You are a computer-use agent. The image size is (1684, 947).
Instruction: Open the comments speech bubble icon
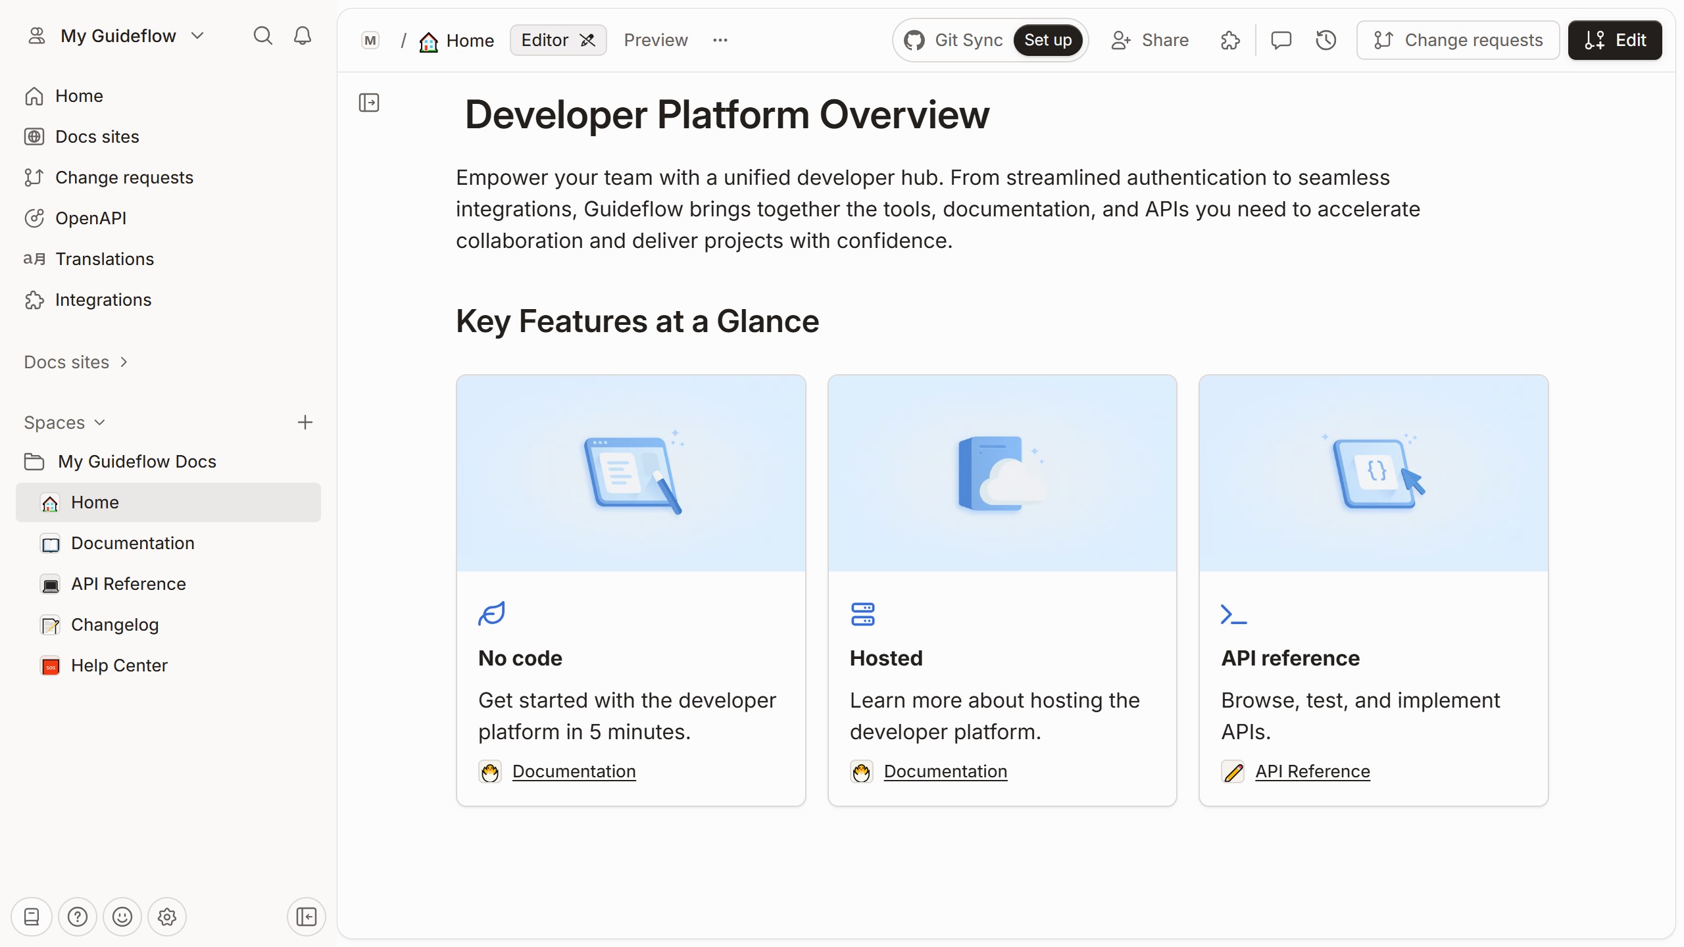point(1281,40)
